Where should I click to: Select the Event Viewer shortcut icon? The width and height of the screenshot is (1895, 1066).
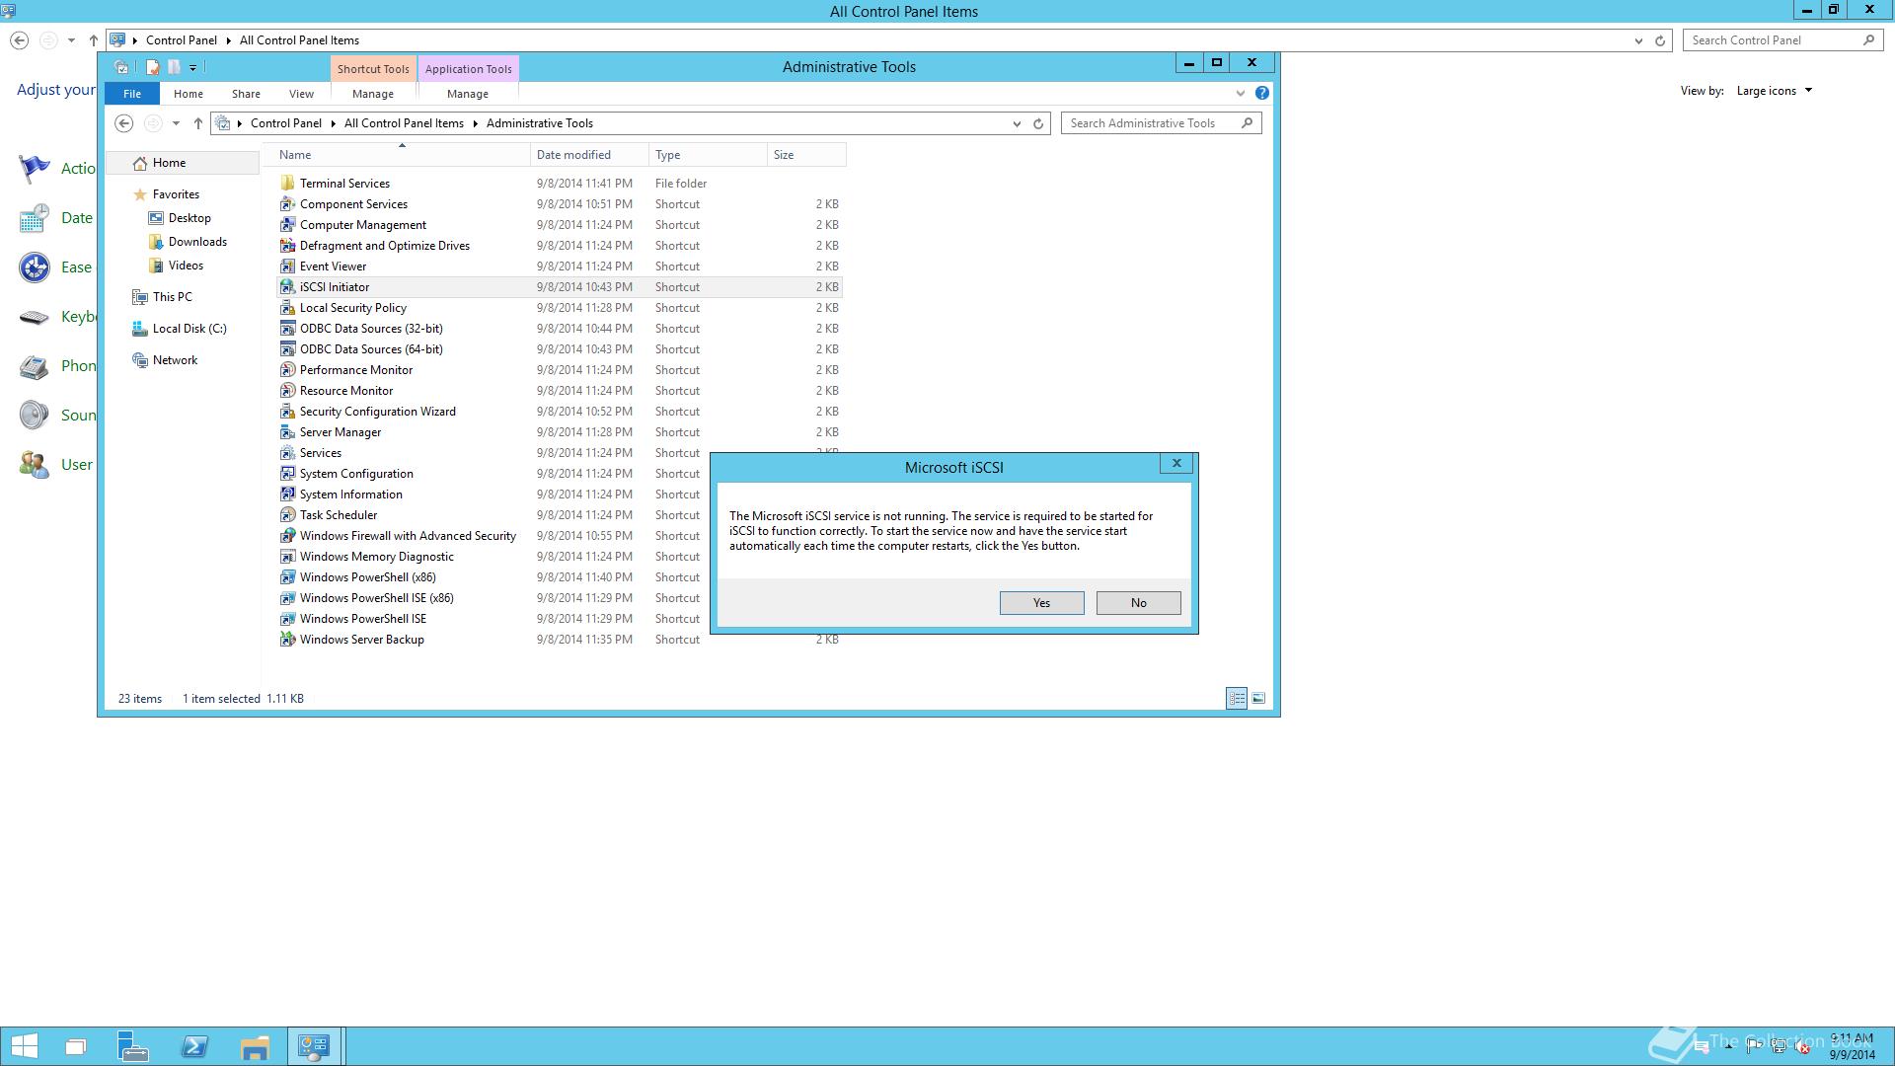[x=287, y=266]
